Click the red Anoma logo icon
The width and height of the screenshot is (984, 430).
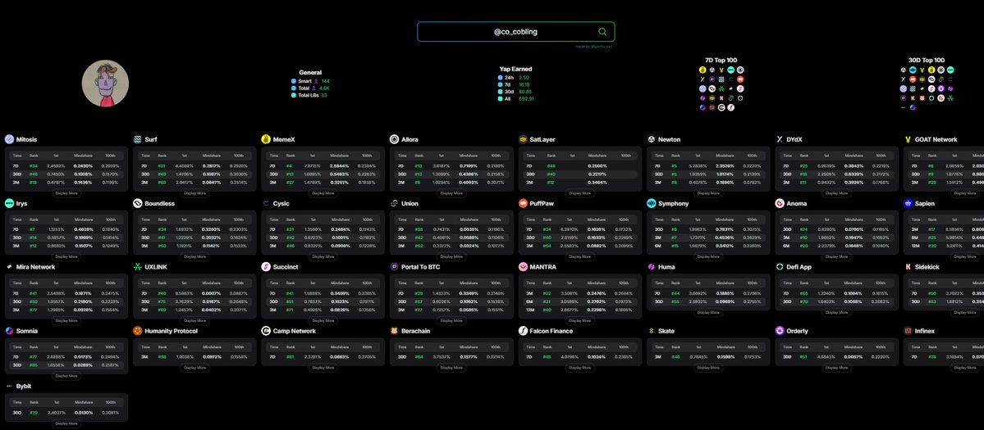[780, 203]
